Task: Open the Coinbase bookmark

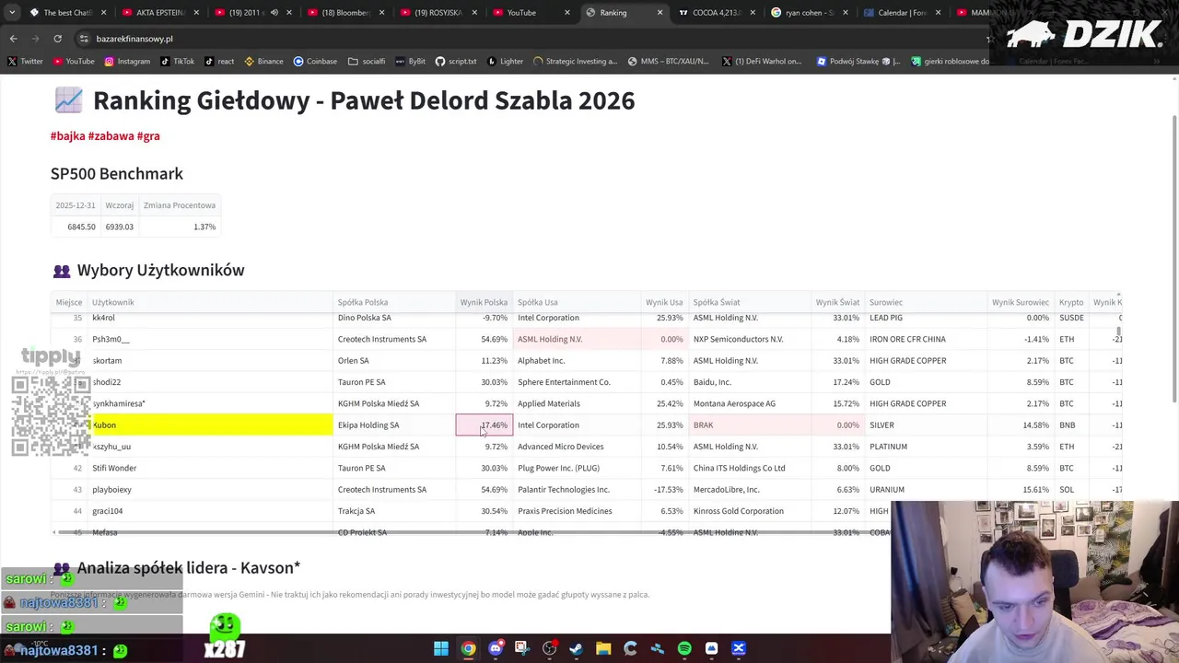Action: click(x=315, y=62)
